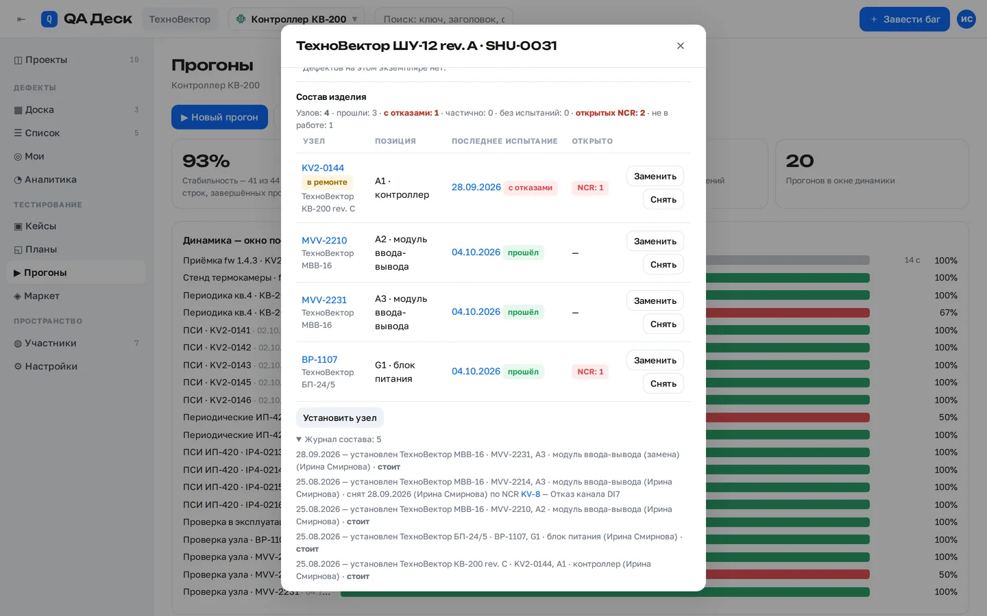
Task: Click the QA Деск logo icon
Action: tap(49, 19)
